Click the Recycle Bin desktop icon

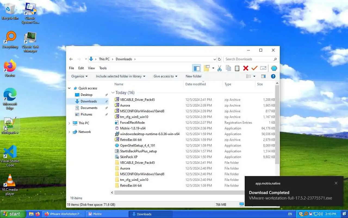tap(10, 12)
